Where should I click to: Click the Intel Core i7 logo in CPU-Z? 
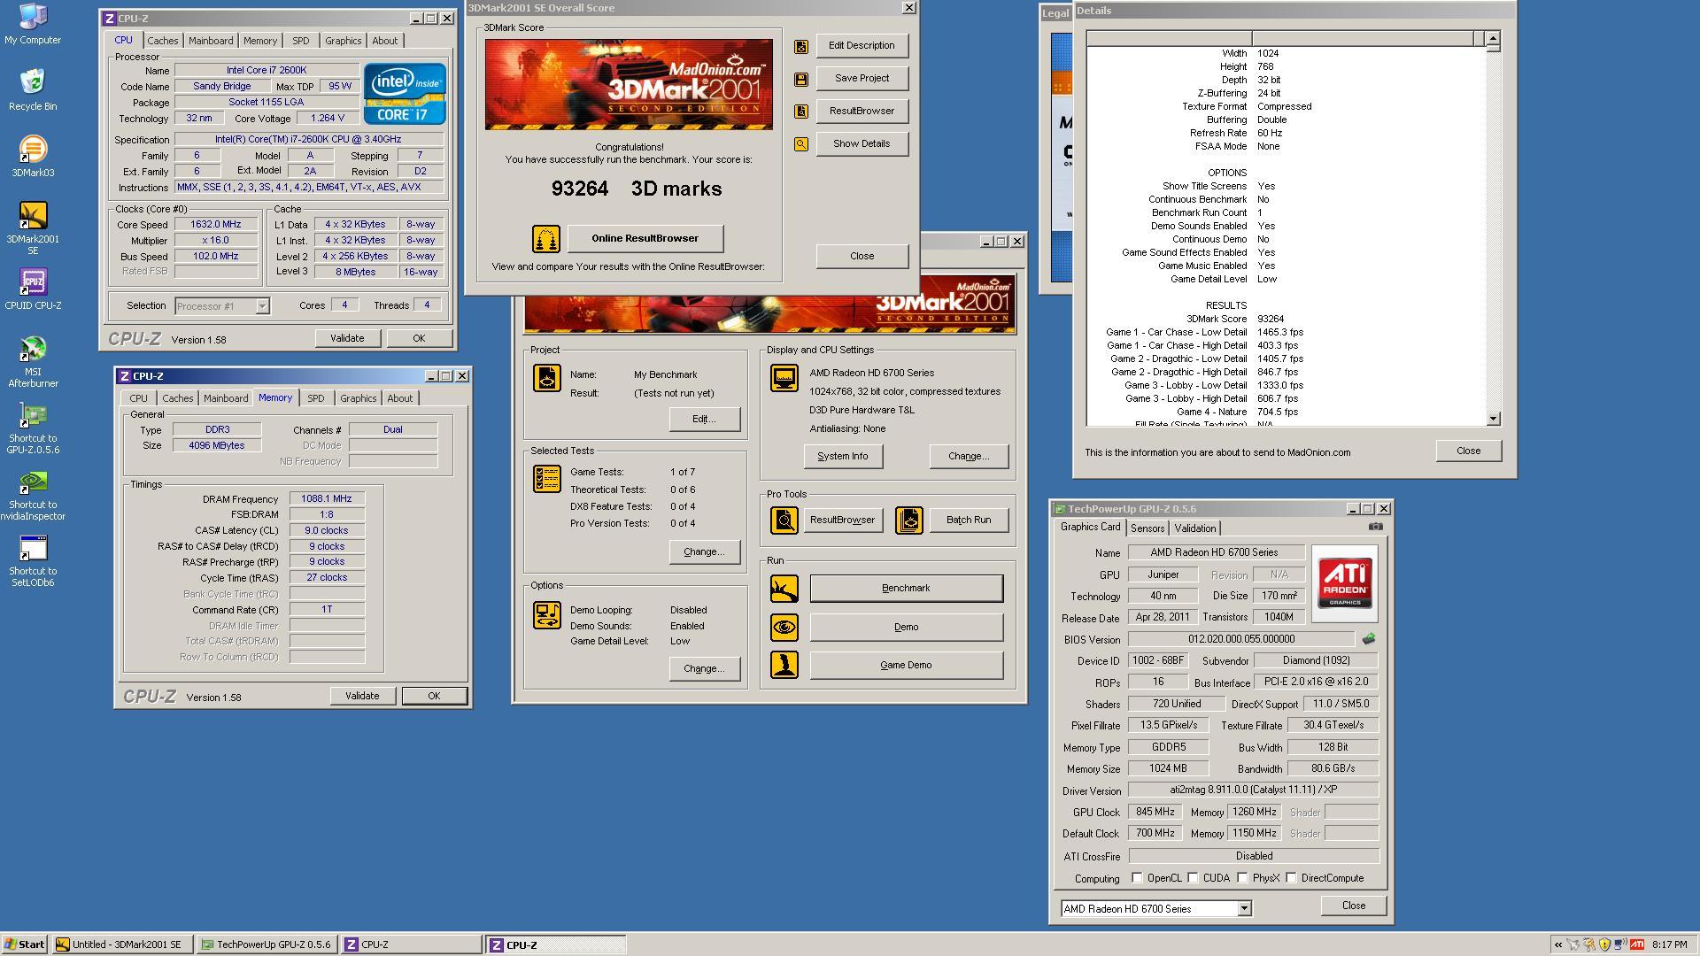[x=405, y=93]
